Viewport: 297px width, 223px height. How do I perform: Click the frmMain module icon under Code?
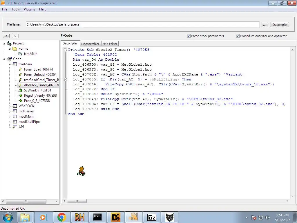[15, 64]
